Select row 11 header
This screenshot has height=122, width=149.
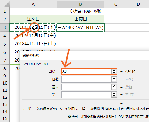pos(5,90)
